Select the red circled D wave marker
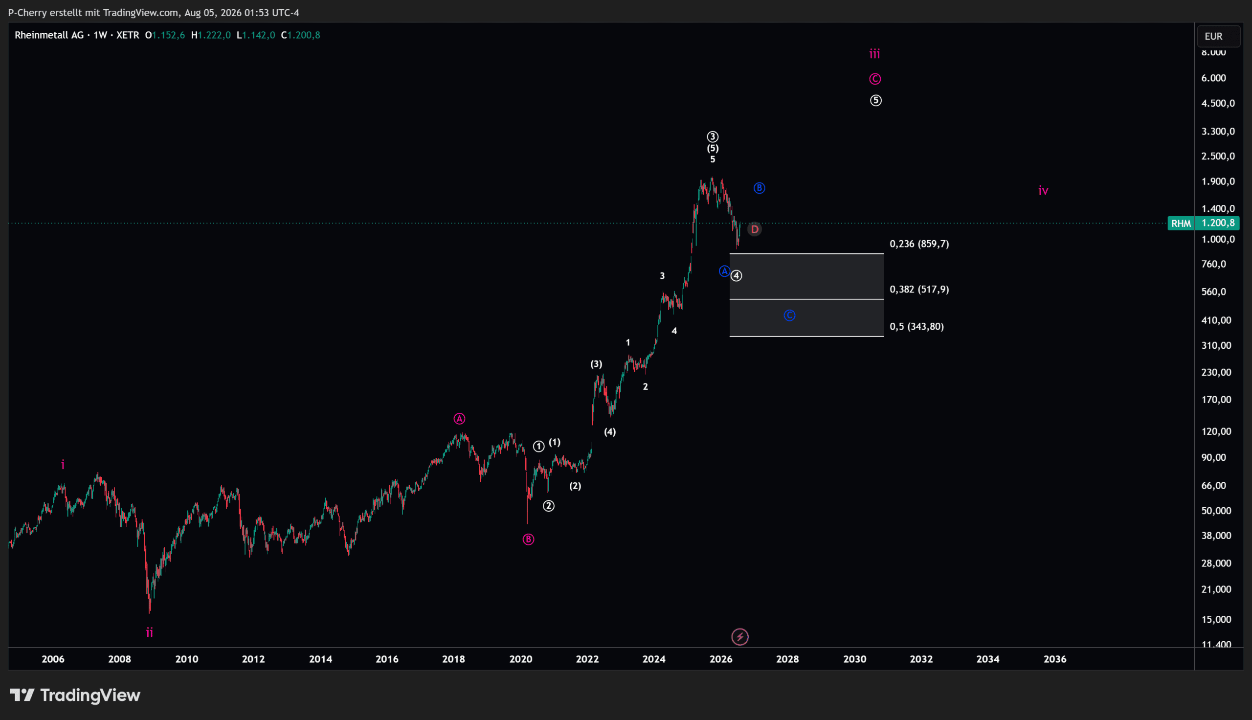1252x720 pixels. click(754, 229)
